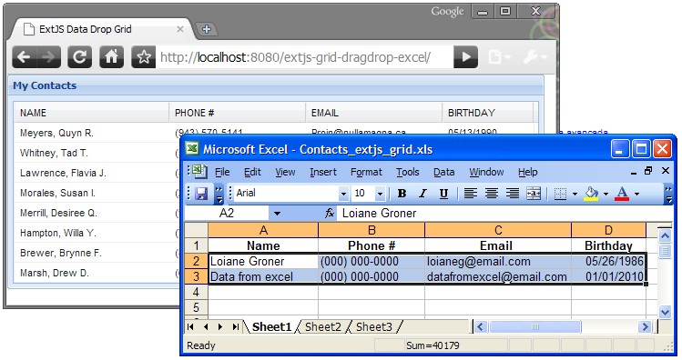Image resolution: width=682 pixels, height=360 pixels.
Task: Save the workbook with floppy icon
Action: 201,194
